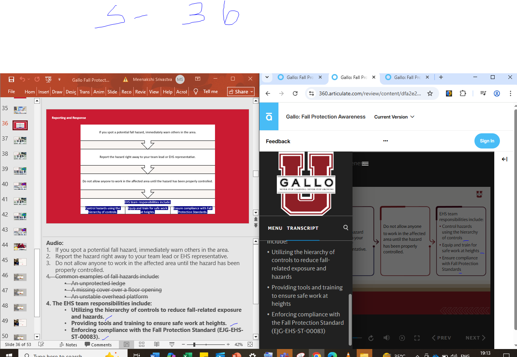The width and height of the screenshot is (517, 357).
Task: Switch to Insert ribbon tab
Action: click(x=44, y=92)
